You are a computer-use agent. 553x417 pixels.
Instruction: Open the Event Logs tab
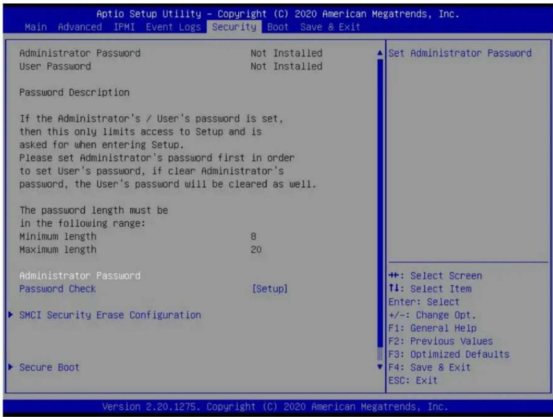pyautogui.click(x=173, y=27)
